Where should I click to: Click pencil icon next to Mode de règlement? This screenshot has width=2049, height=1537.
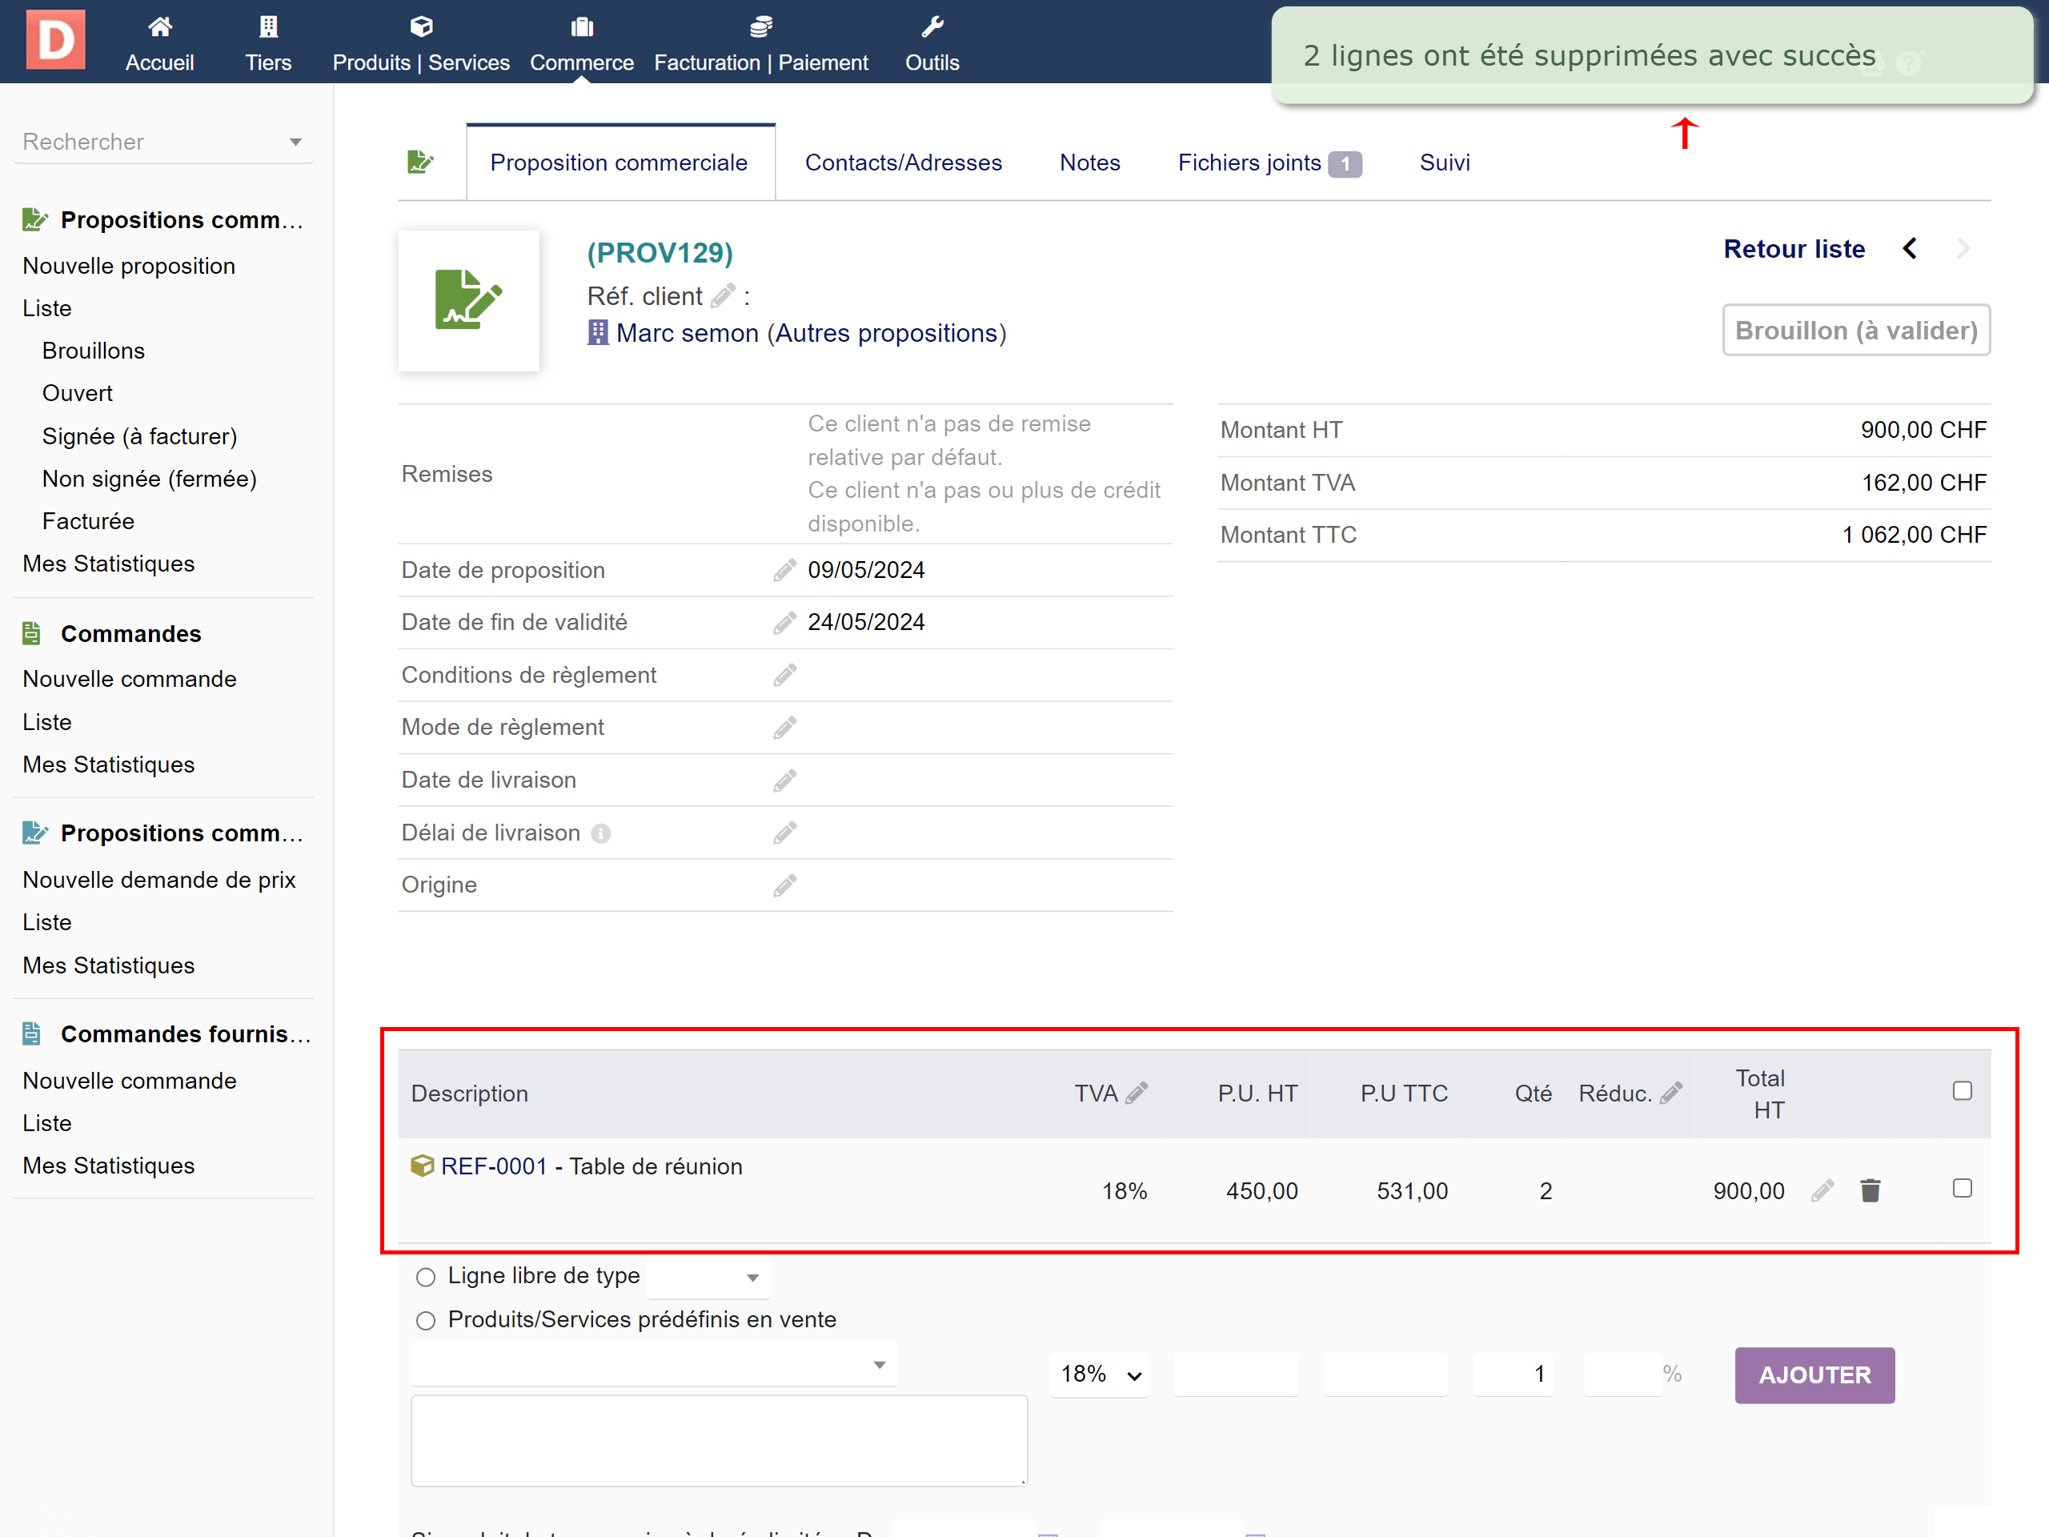(784, 727)
